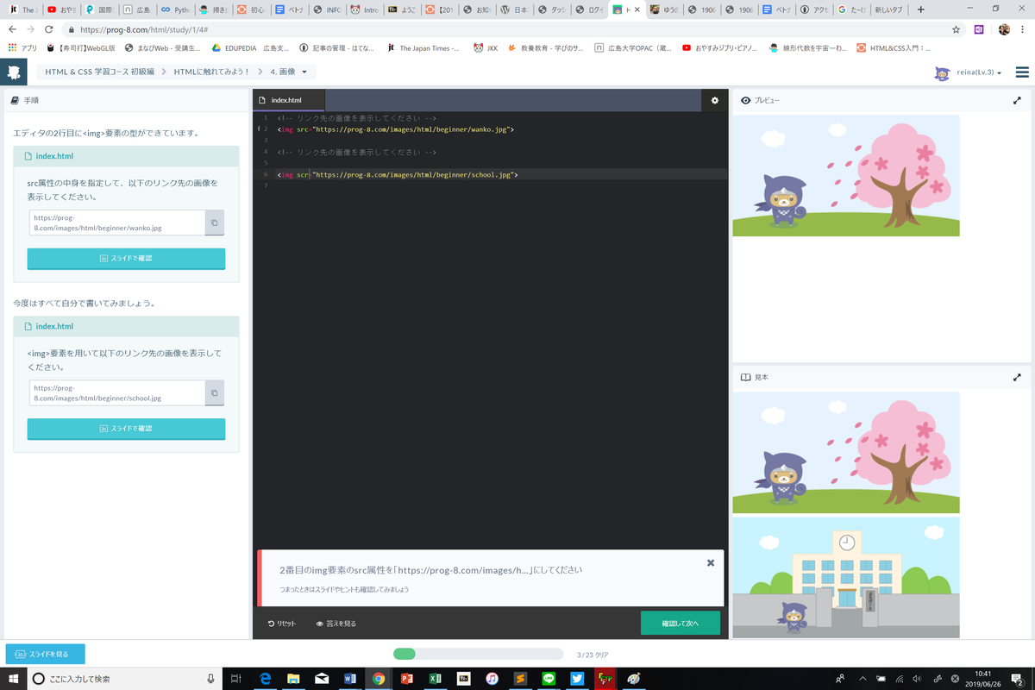Expand the preview panel to fullscreen

[x=1017, y=100]
